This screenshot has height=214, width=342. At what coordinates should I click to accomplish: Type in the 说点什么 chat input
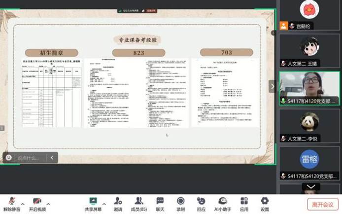pyautogui.click(x=29, y=158)
